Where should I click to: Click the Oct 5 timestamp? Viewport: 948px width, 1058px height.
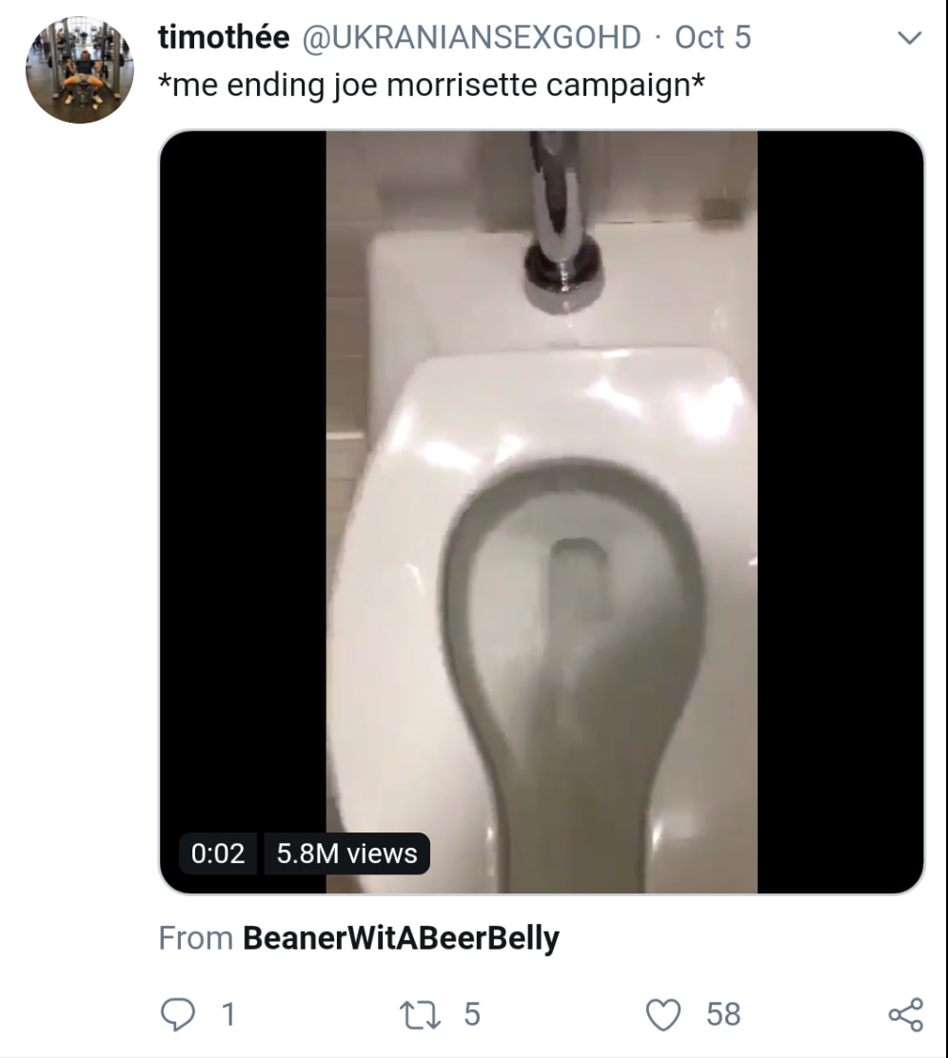point(713,37)
